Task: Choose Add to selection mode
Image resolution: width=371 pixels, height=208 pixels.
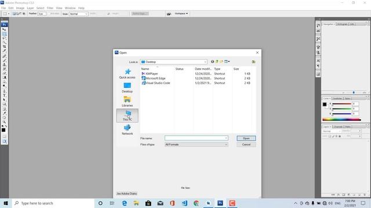Action: click(x=17, y=14)
